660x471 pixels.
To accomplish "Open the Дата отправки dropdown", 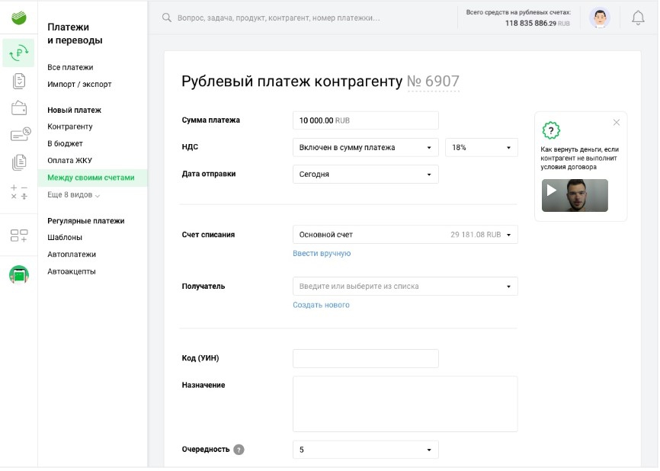I will [365, 175].
